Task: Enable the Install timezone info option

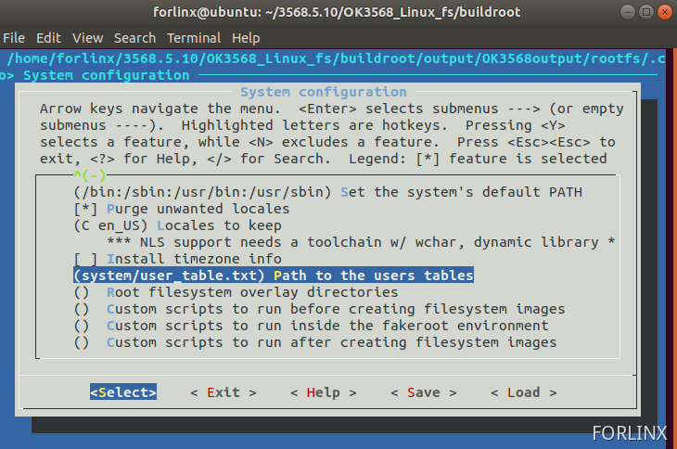Action: click(84, 259)
